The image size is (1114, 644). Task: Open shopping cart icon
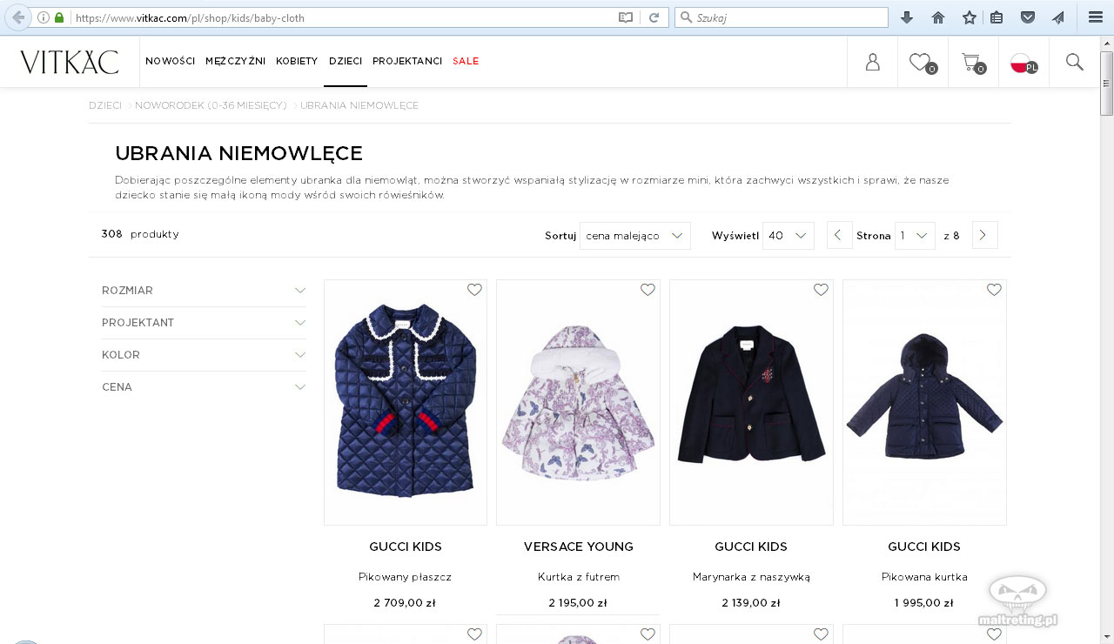coord(973,62)
